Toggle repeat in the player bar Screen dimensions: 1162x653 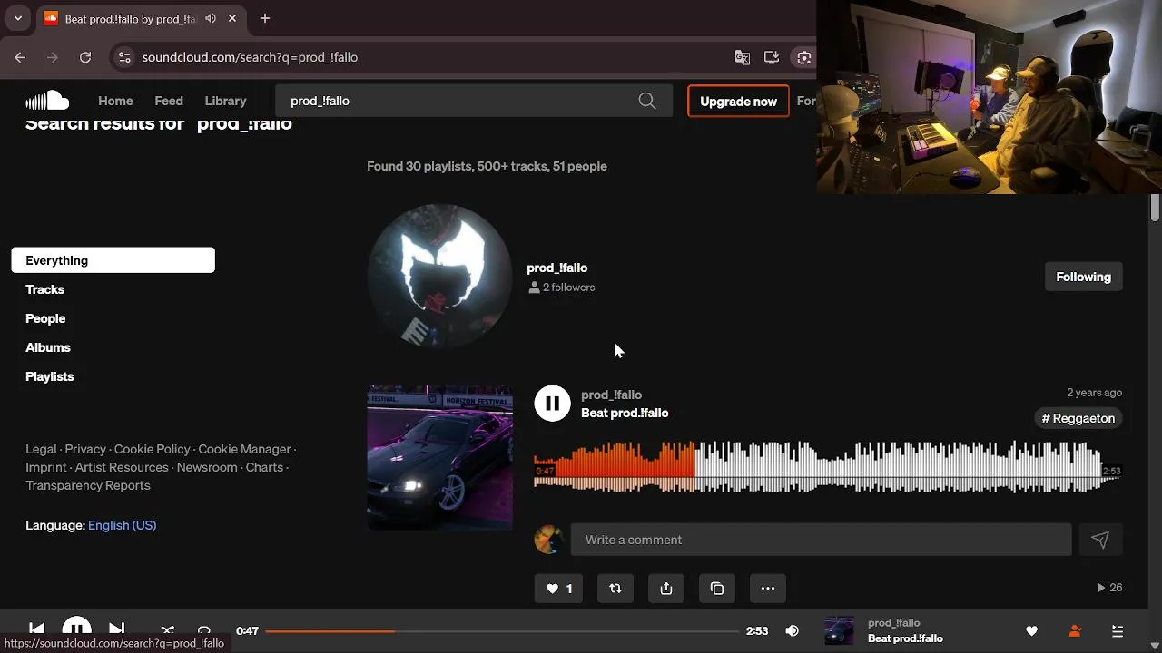coord(204,630)
